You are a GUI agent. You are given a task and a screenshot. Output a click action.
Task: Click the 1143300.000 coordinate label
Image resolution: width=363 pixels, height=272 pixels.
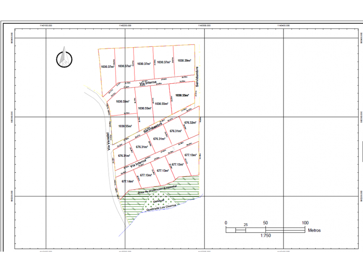[204, 25]
